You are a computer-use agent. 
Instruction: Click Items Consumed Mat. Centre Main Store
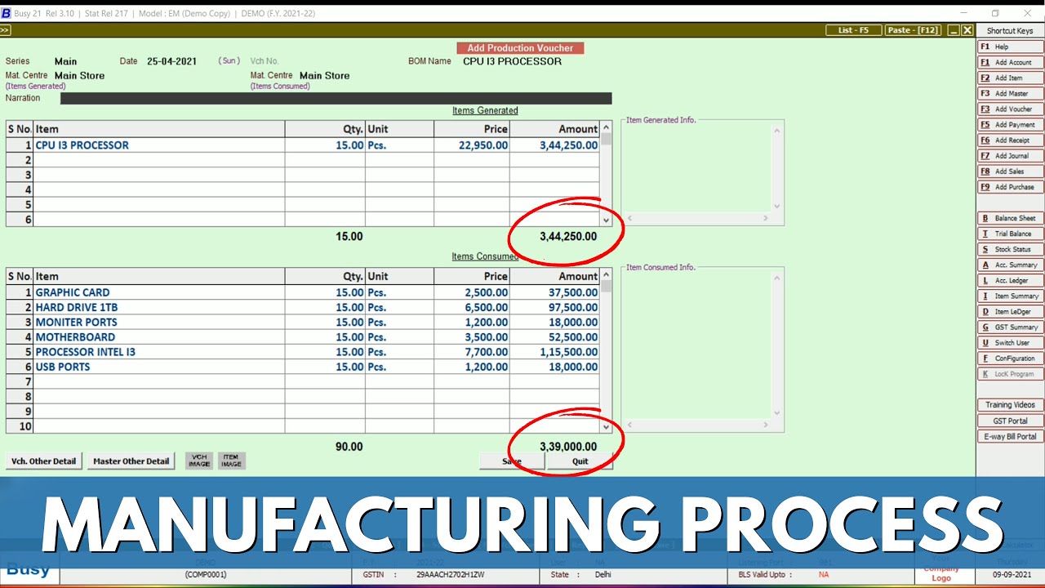(x=324, y=75)
